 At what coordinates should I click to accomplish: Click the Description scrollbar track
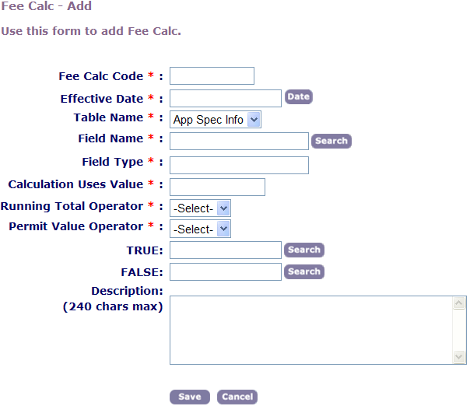pos(459,330)
